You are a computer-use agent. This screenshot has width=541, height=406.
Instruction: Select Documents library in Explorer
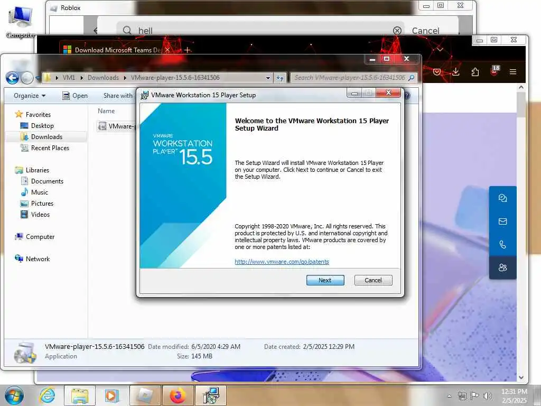tap(47, 181)
